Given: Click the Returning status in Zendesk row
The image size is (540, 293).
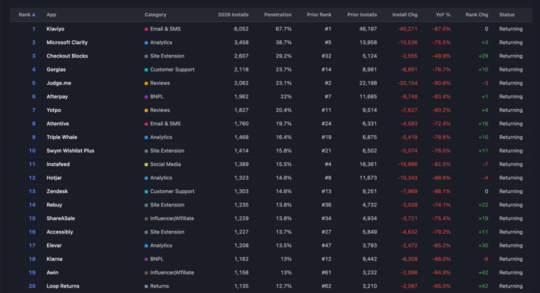Looking at the screenshot, I should click(511, 191).
